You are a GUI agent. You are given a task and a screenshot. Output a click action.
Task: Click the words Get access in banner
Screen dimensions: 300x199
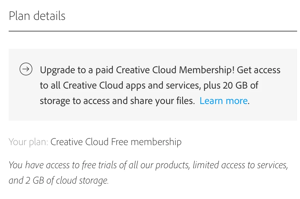(259, 70)
